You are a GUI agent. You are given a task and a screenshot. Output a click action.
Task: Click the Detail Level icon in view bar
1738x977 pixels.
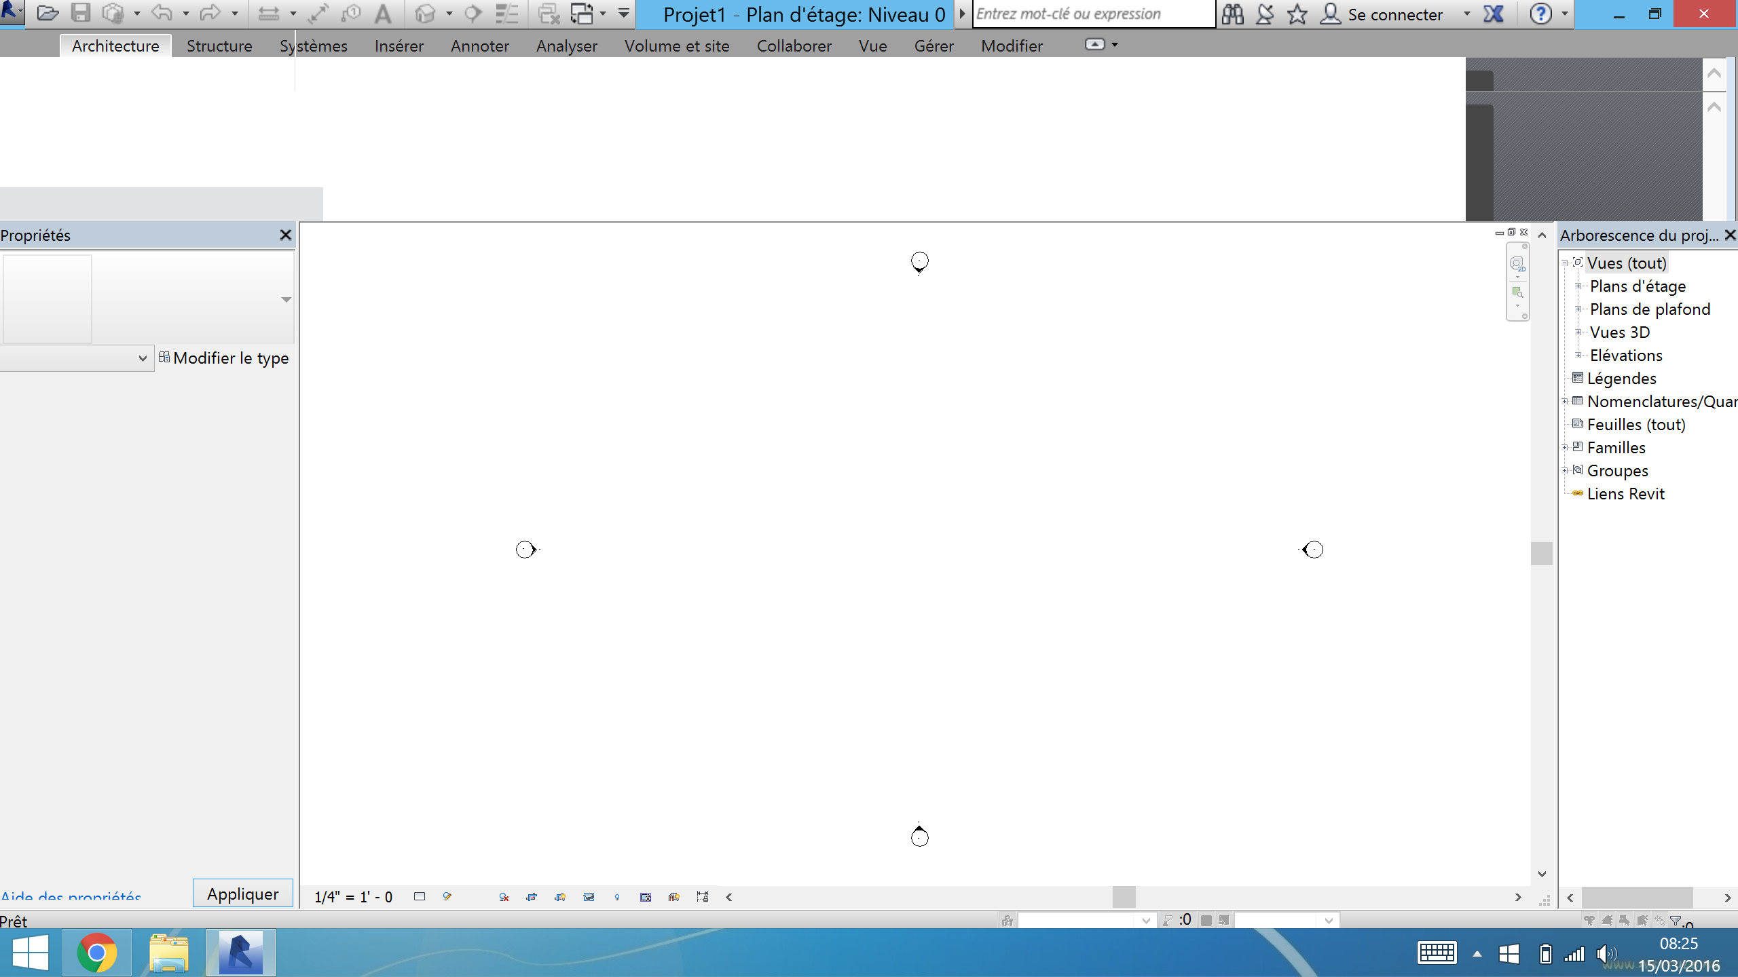tap(420, 896)
